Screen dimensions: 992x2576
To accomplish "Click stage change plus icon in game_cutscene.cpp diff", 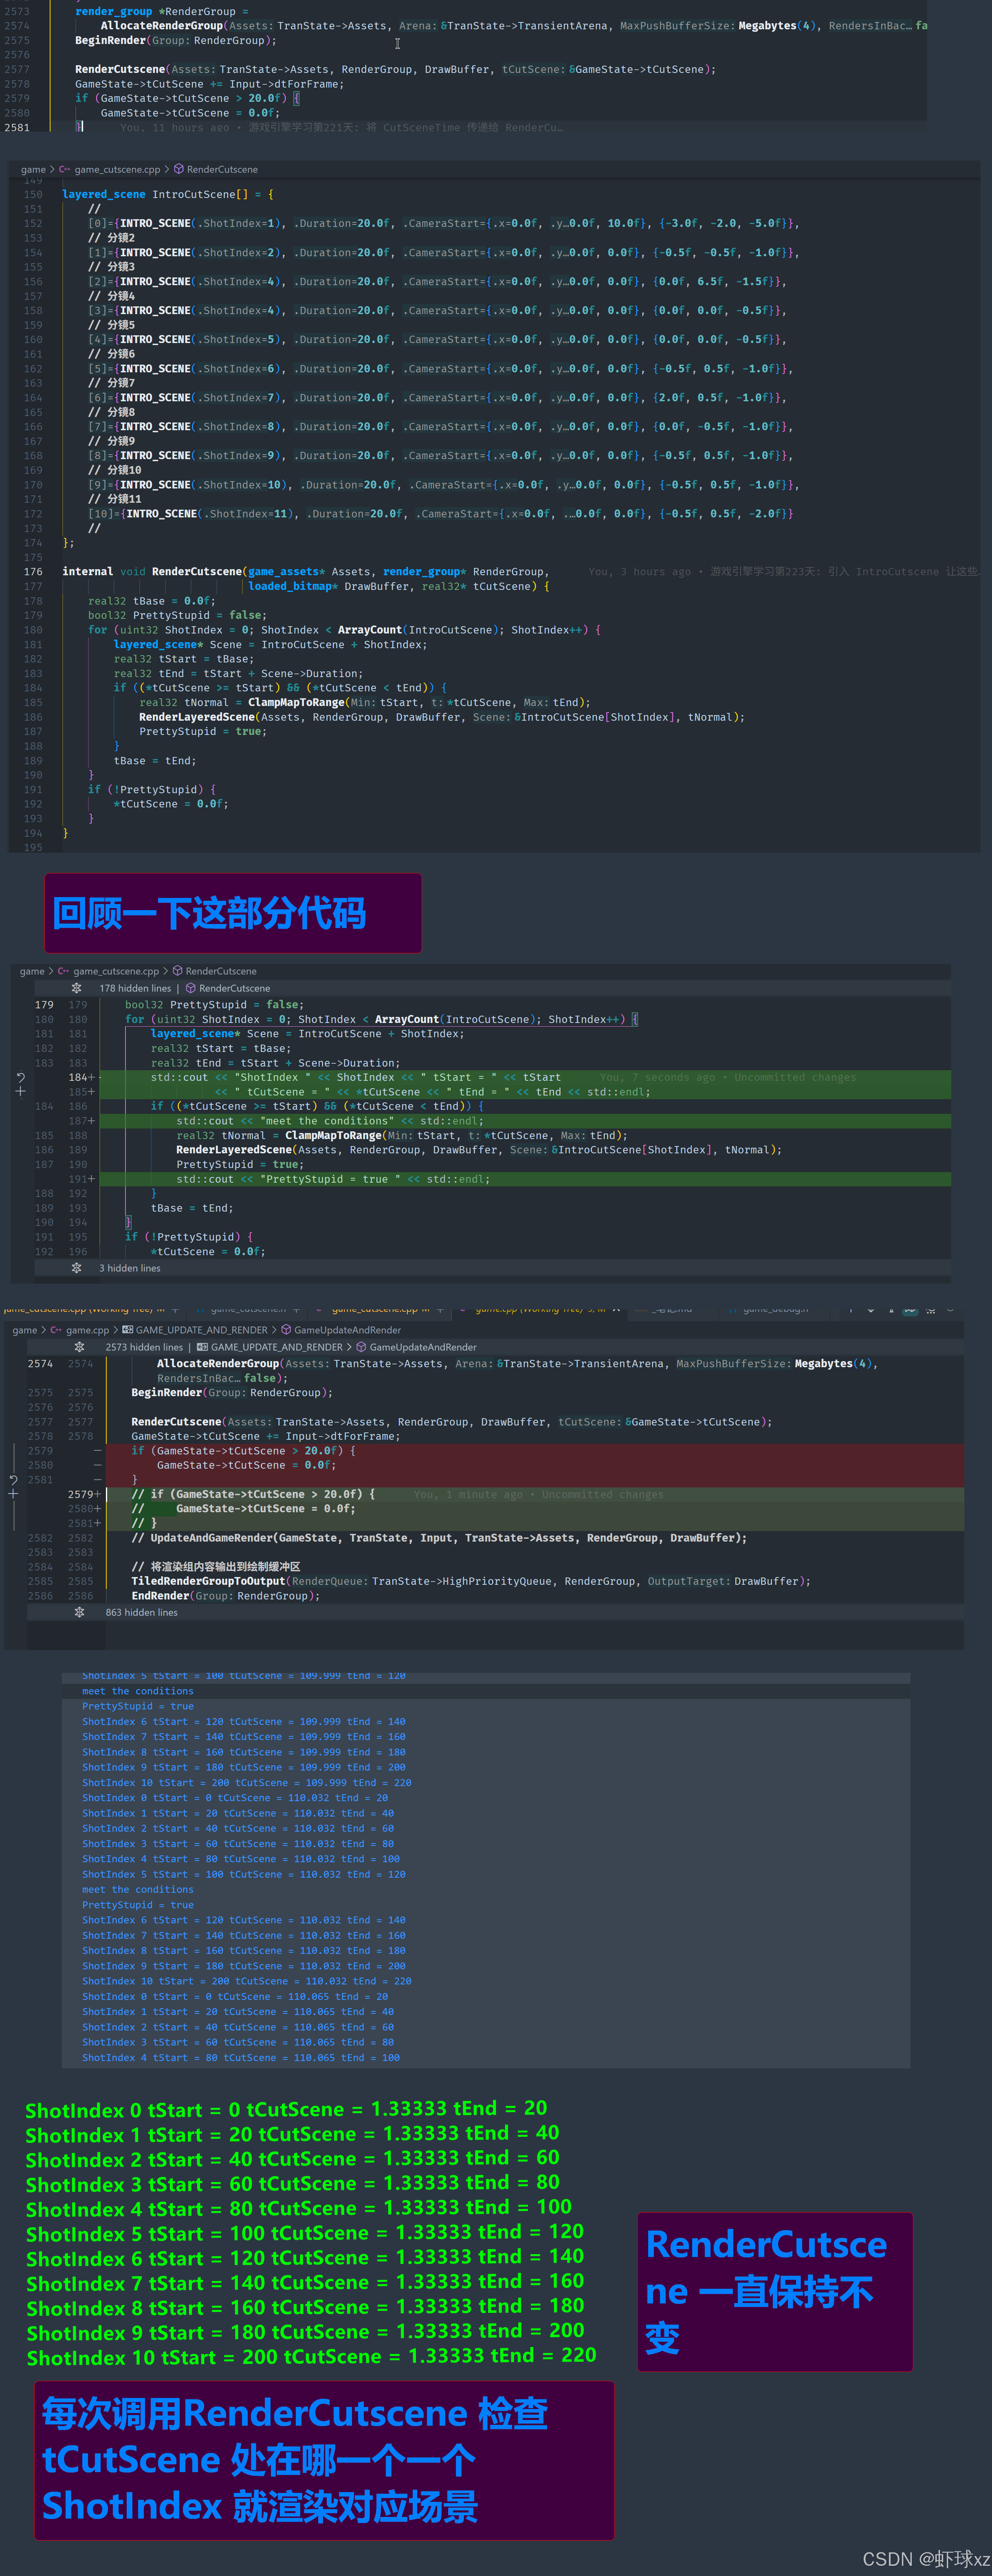I will [x=20, y=1091].
